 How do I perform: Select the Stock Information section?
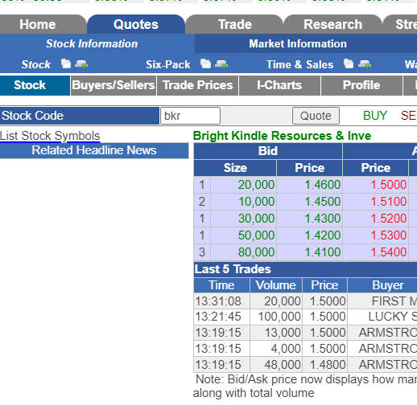tap(92, 43)
